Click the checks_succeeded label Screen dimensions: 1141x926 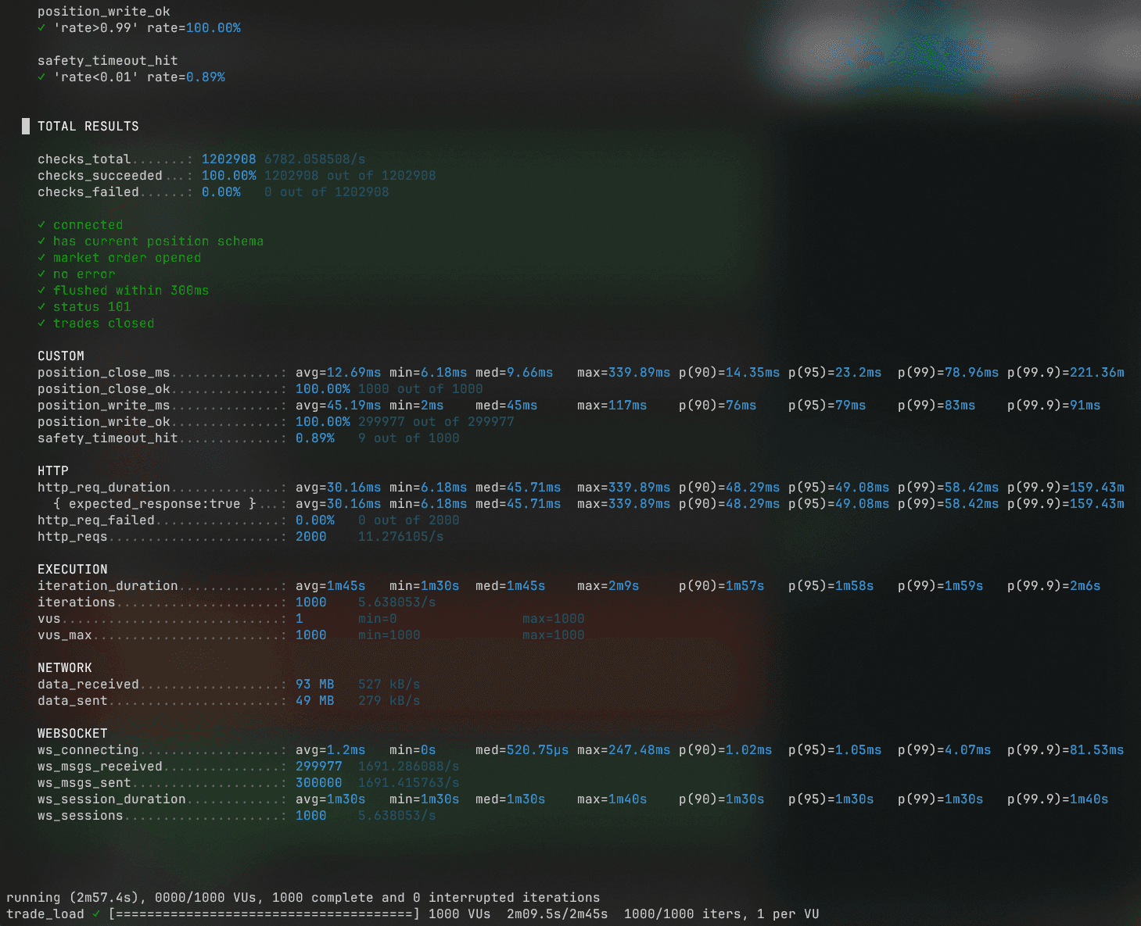point(100,176)
